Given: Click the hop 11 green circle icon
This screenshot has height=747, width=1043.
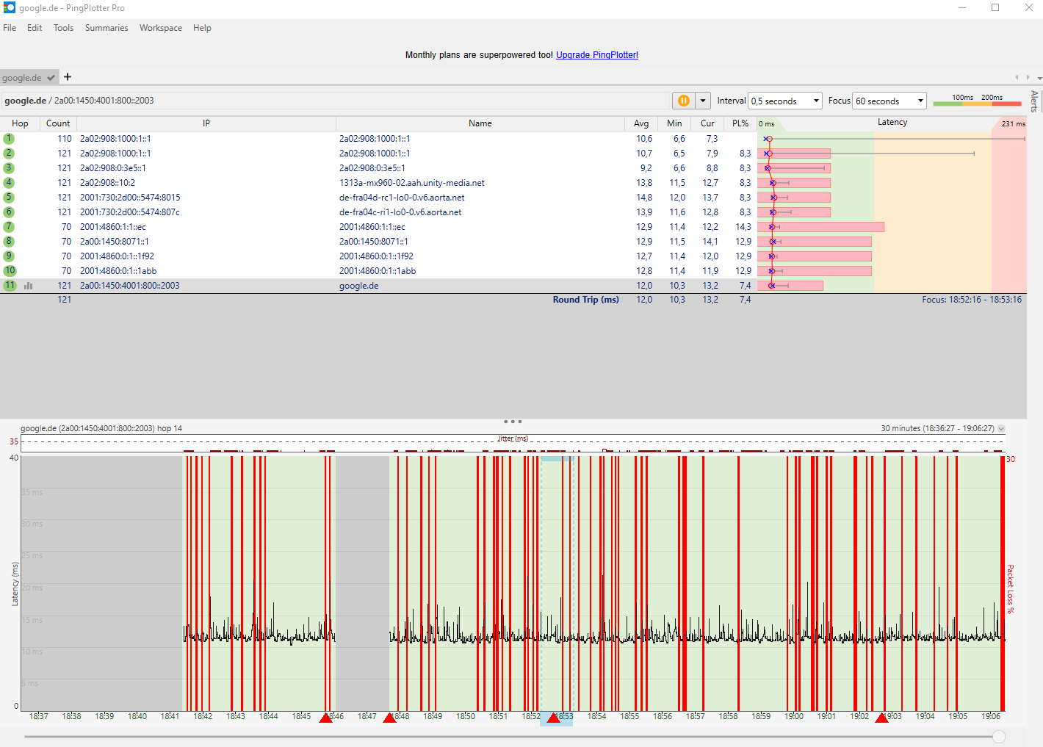Looking at the screenshot, I should point(10,286).
